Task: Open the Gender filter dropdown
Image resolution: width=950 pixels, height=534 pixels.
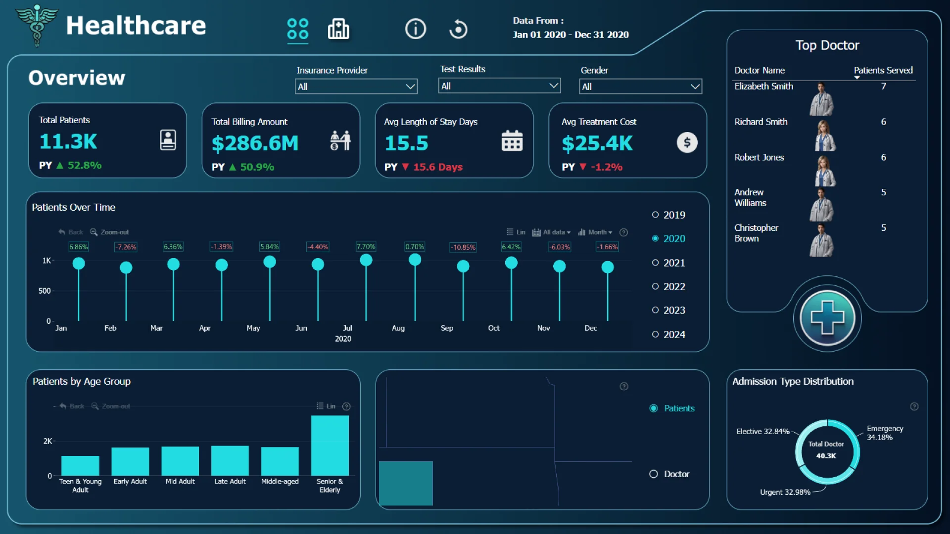Action: click(x=640, y=87)
